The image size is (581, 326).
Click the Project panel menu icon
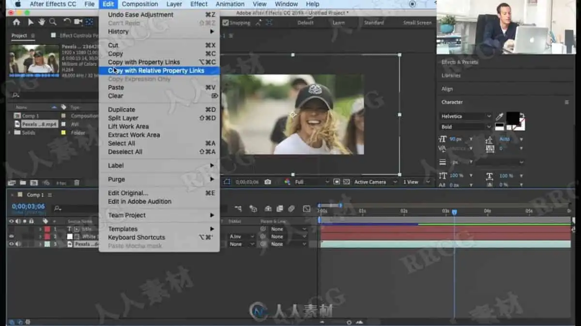point(33,36)
